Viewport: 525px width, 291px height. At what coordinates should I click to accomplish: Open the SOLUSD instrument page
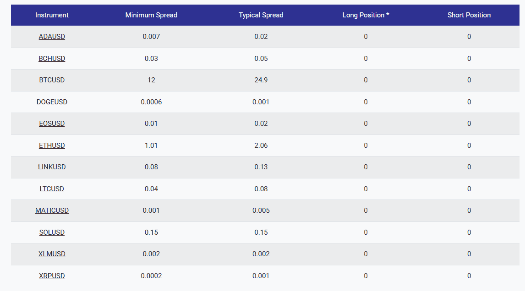click(x=52, y=232)
